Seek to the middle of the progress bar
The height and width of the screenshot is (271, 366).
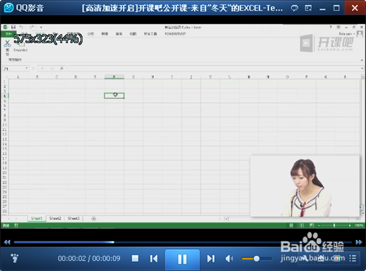(x=183, y=243)
